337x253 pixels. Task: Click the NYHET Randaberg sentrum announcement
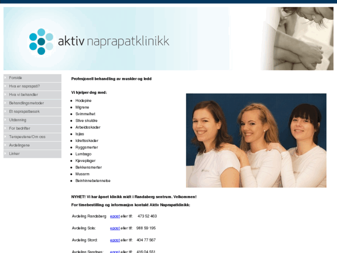coord(134,197)
